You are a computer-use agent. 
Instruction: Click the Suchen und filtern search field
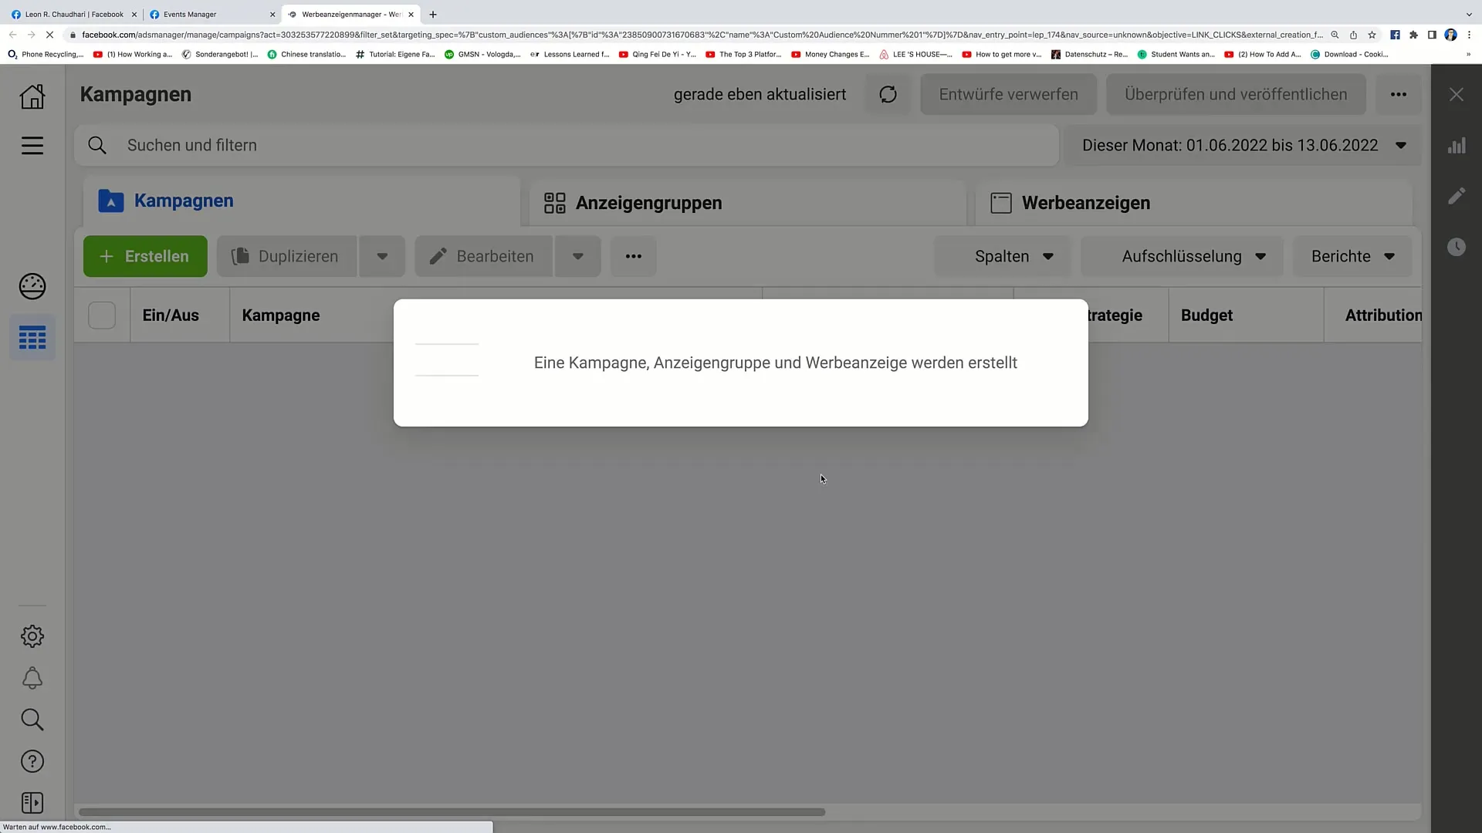tap(567, 145)
